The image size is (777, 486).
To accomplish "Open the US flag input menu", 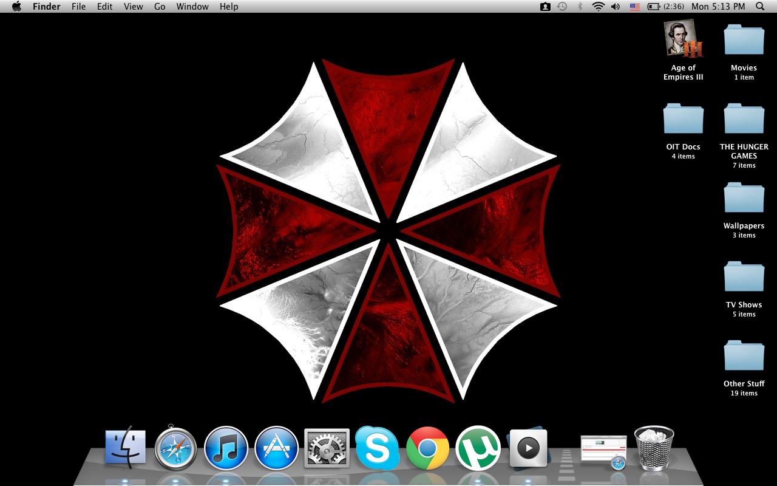I will tap(634, 7).
